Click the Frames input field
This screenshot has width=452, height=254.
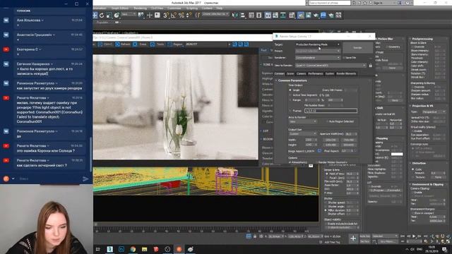[x=331, y=111]
